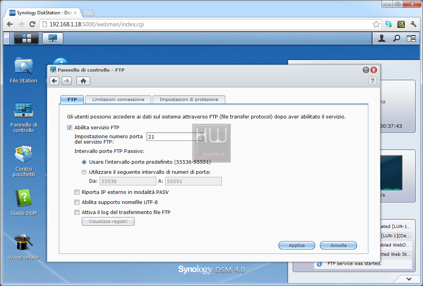
Task: Close the Synology DiskStation browser tab
Action: 75,13
